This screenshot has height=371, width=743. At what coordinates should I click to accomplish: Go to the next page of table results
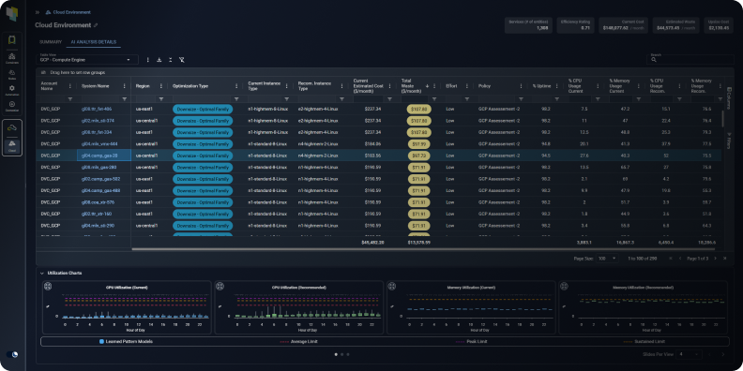(715, 259)
